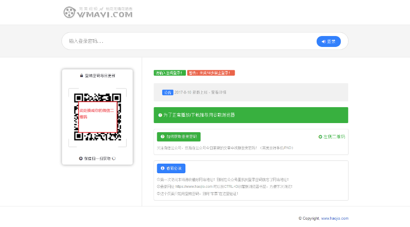Image resolution: width=410 pixels, height=227 pixels.
Task: Click the spinner icon after 微信扫一扫获取
Action: point(114,159)
